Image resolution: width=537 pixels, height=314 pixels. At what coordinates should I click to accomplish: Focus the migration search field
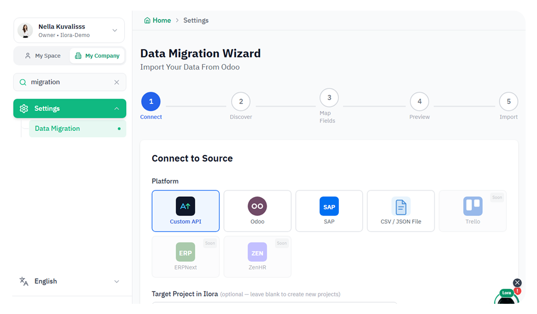coord(70,82)
